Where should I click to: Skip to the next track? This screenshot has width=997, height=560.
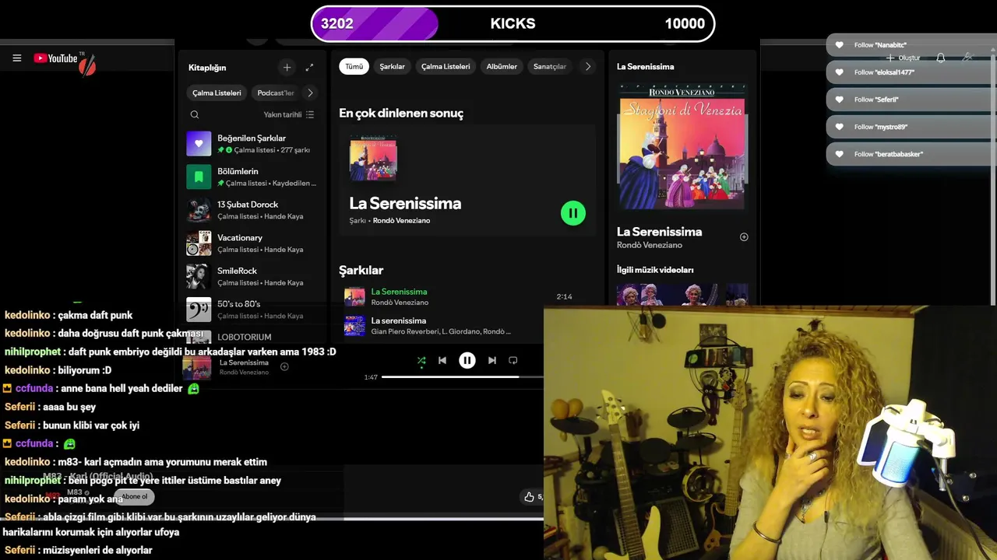point(492,360)
